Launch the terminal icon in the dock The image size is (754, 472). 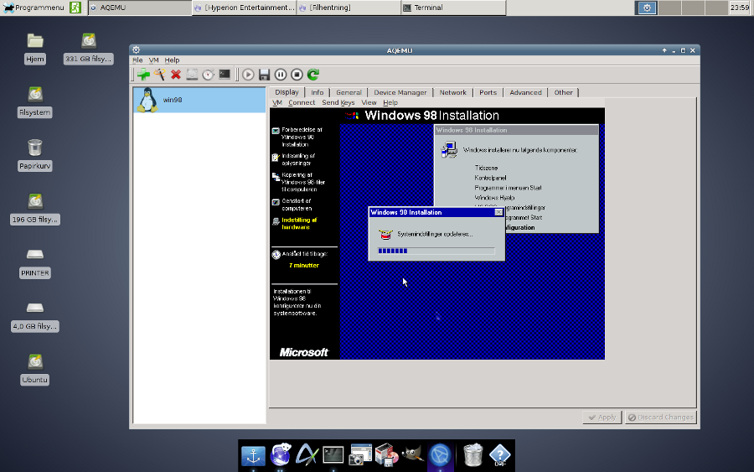333,455
